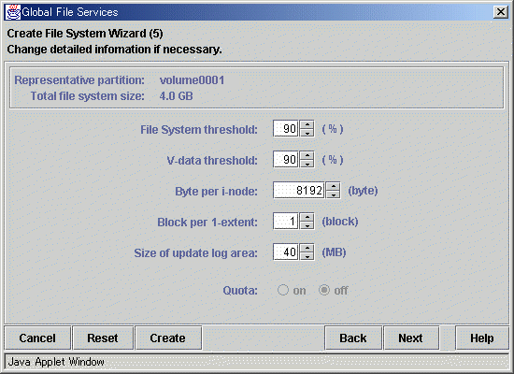514x374 pixels.
Task: Click Create to build file system
Action: (x=168, y=338)
